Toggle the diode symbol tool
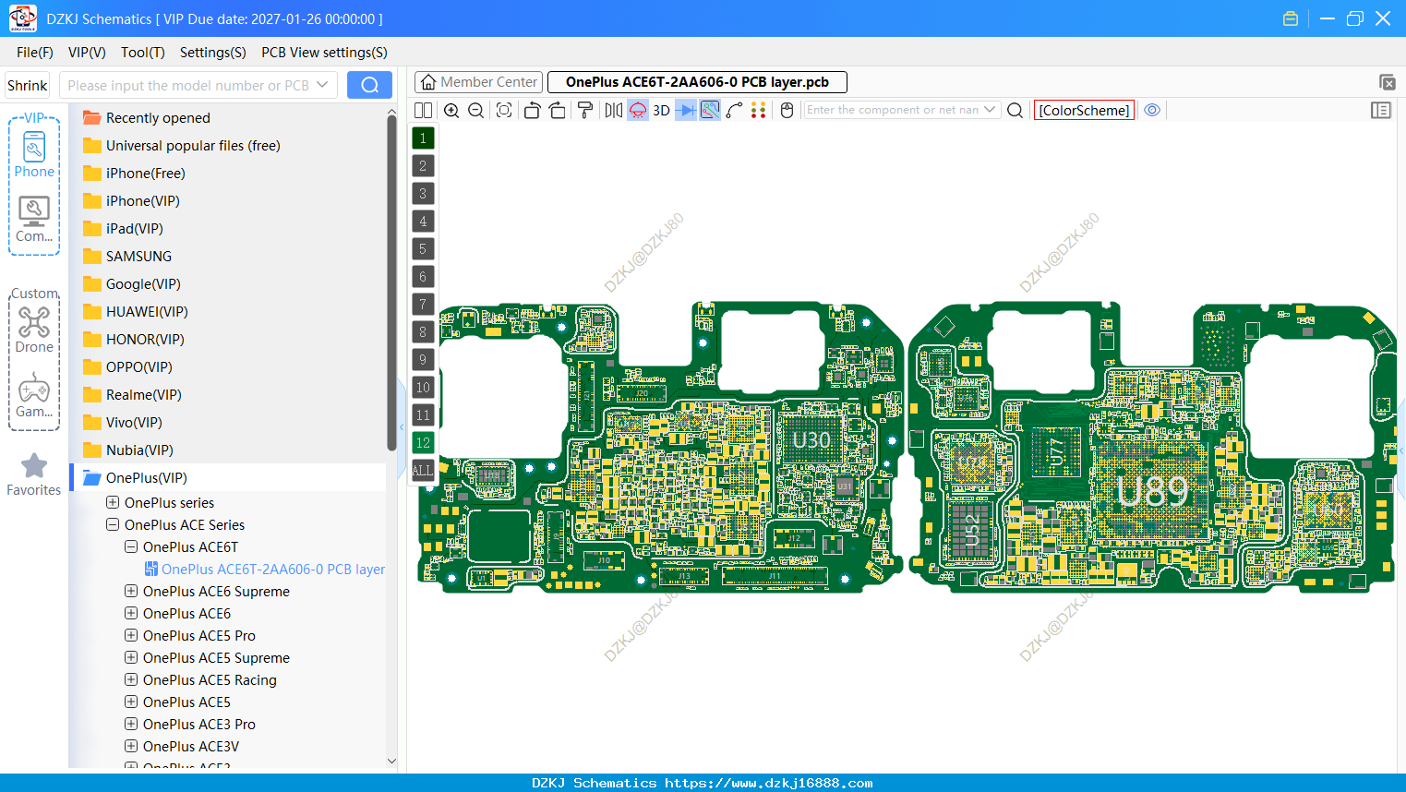 [x=686, y=110]
